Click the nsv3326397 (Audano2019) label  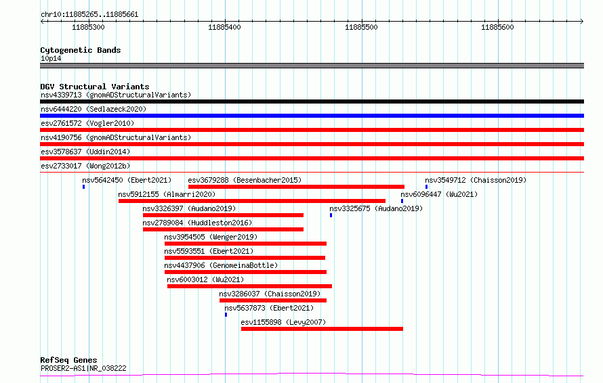coord(189,208)
